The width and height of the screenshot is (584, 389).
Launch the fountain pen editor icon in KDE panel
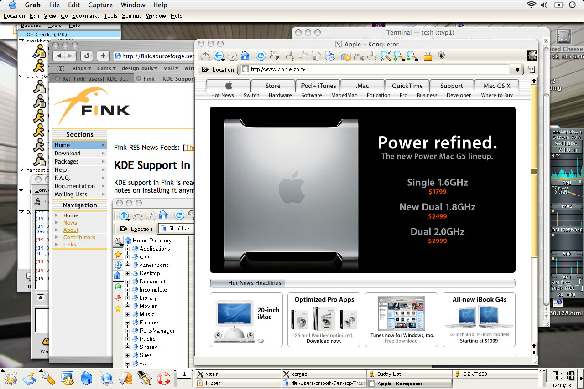click(144, 378)
